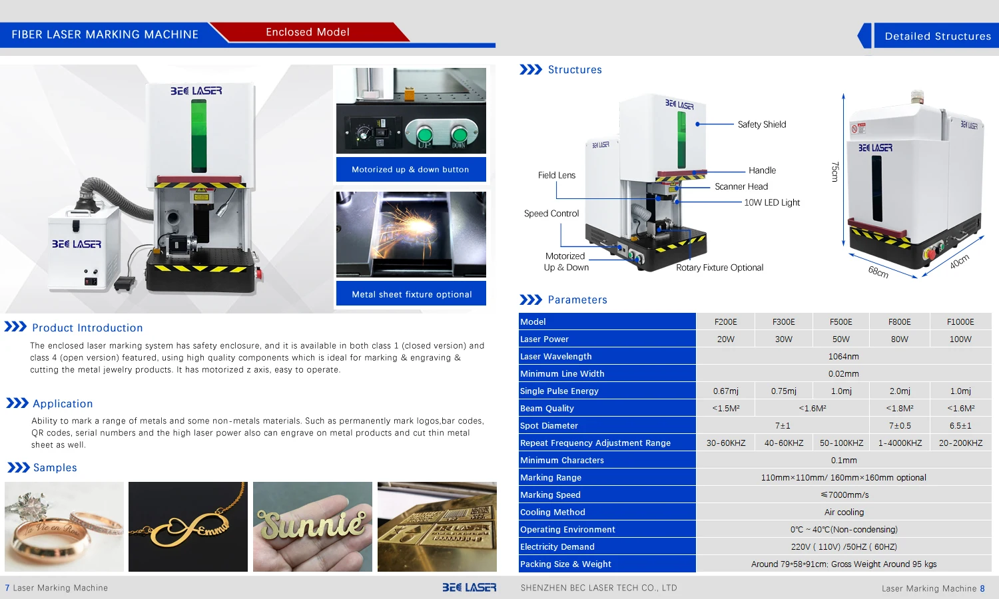This screenshot has width=999, height=599.
Task: Click the Speed Control label
Action: click(x=551, y=214)
